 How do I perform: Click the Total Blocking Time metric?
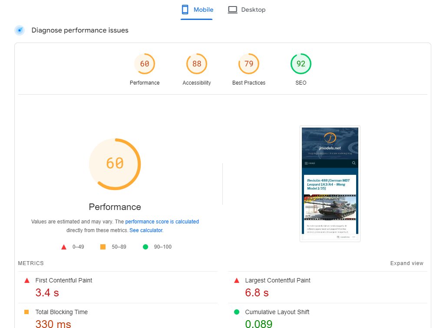pos(61,312)
